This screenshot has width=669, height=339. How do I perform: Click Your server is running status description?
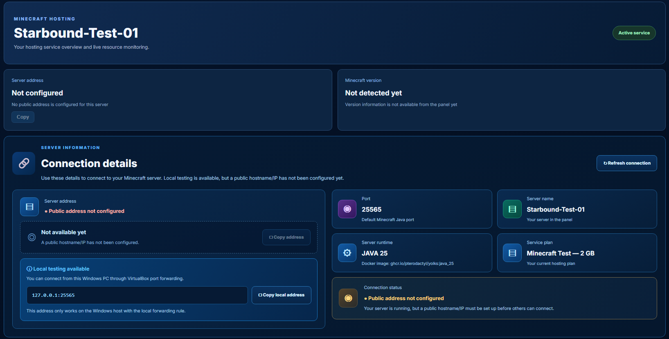pos(459,308)
